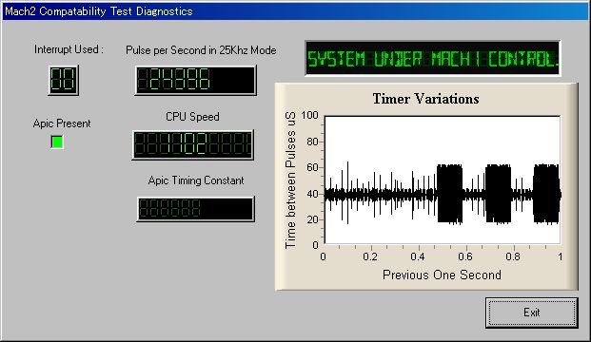
Task: Click the CPU Speed label text
Action: click(x=192, y=117)
